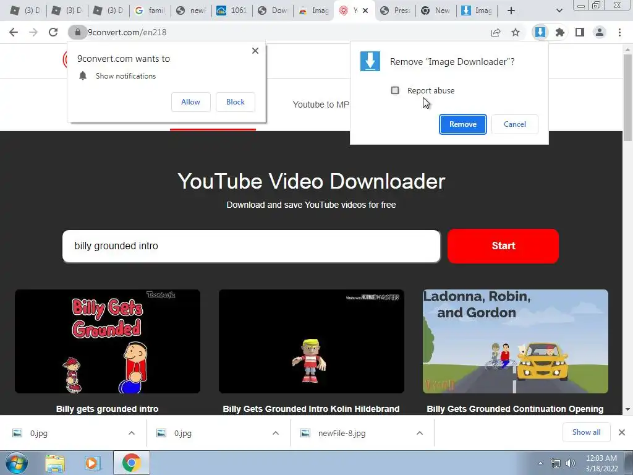Open the Ladonna, Robin, and Gordon thumbnail
Screen dimensions: 633x475
(515, 341)
